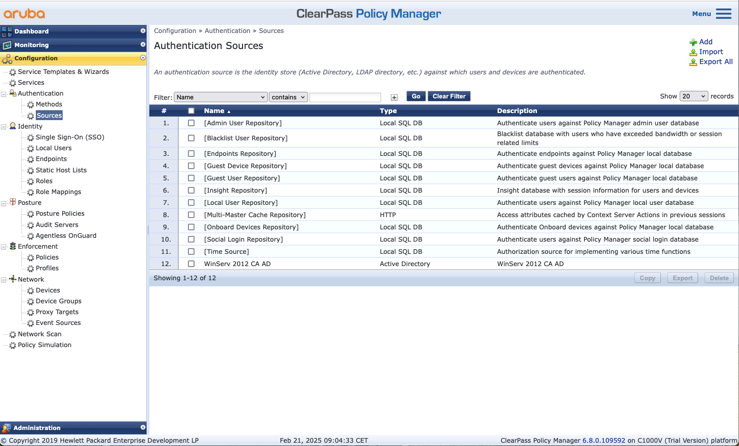Click the gear icon beside Services
The height and width of the screenshot is (446, 739).
point(13,83)
